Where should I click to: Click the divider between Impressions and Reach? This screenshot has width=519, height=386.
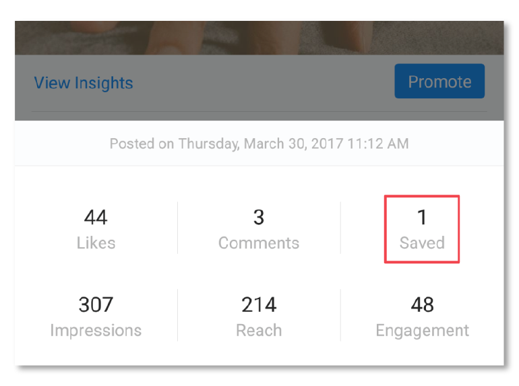click(x=177, y=315)
